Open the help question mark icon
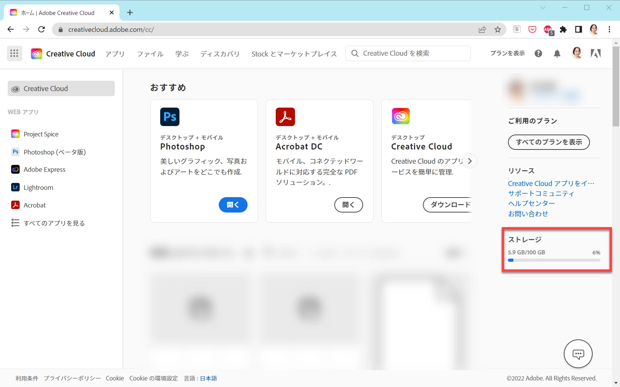The width and height of the screenshot is (620, 387). click(538, 53)
